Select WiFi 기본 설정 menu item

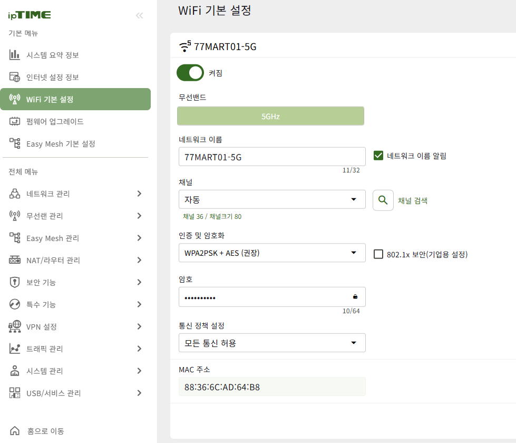75,99
